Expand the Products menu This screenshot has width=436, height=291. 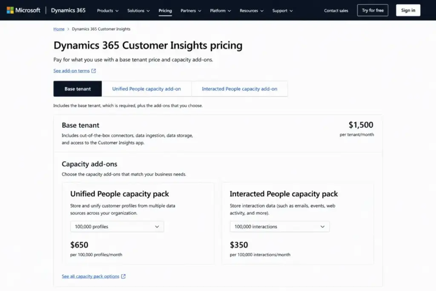point(108,11)
